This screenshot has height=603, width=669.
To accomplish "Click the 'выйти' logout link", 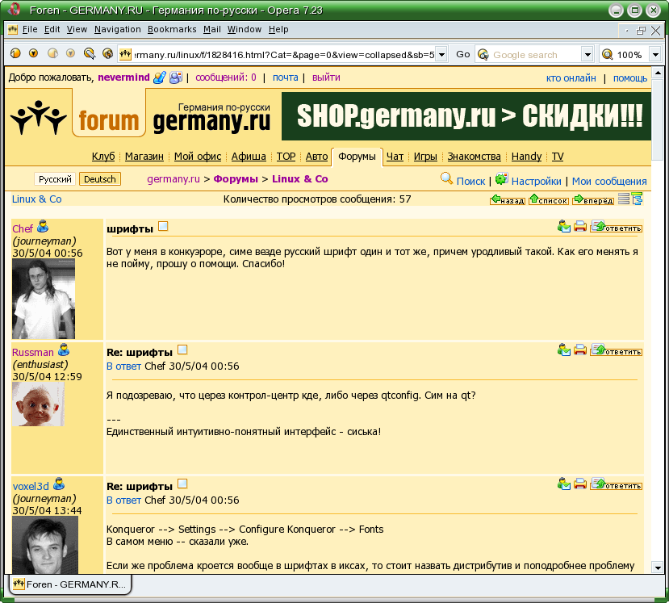I will [x=326, y=77].
